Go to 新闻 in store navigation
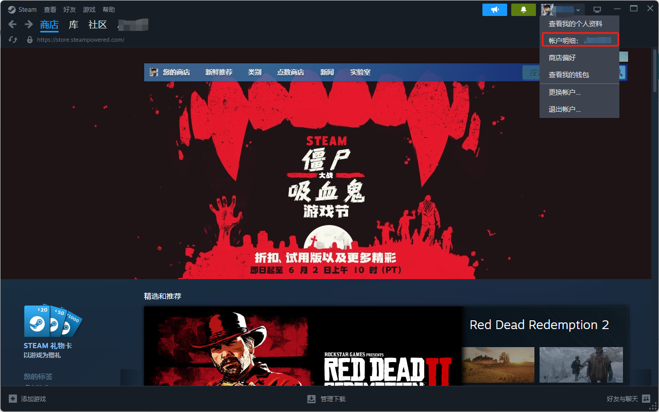 click(x=327, y=72)
